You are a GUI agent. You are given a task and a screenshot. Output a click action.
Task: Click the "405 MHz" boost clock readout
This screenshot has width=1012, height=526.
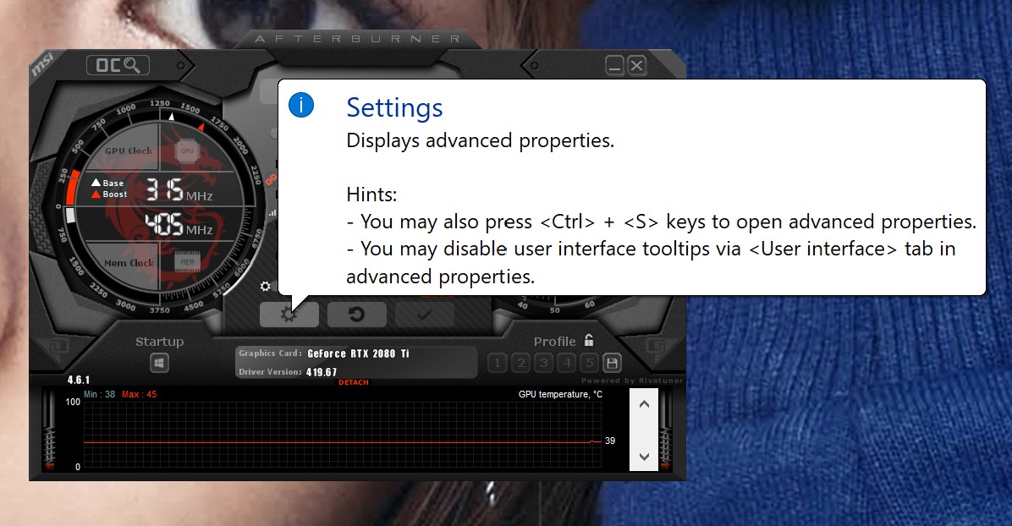(x=179, y=225)
